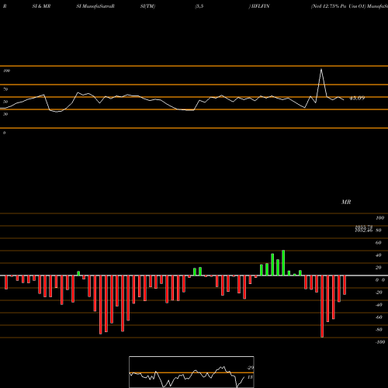Click the 0 level label below RSI chart
The image size is (388, 388).
click(x=4, y=133)
